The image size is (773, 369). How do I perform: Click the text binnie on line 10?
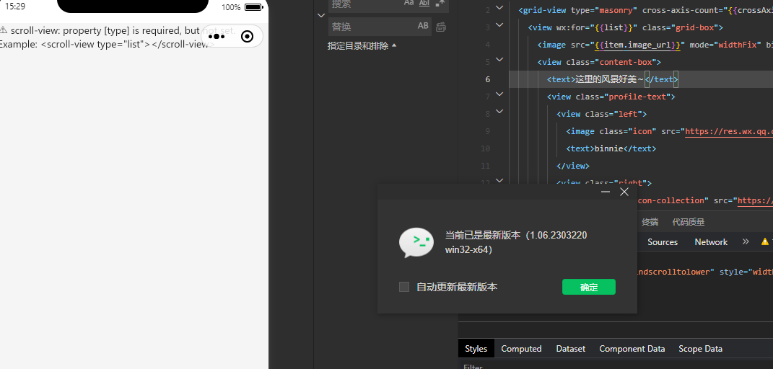pos(609,148)
